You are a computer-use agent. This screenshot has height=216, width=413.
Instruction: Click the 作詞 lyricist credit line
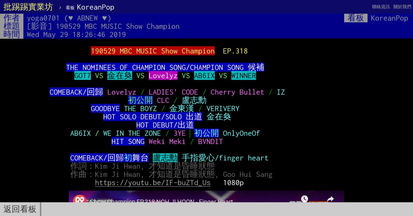point(142,166)
